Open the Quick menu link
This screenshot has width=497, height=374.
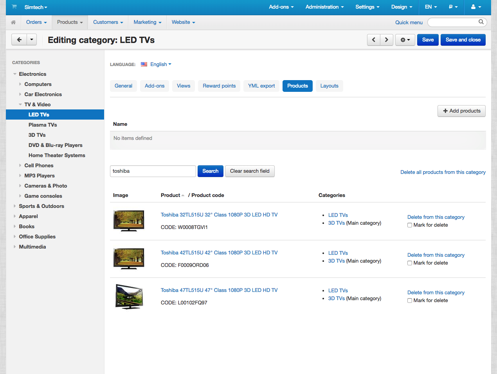409,23
